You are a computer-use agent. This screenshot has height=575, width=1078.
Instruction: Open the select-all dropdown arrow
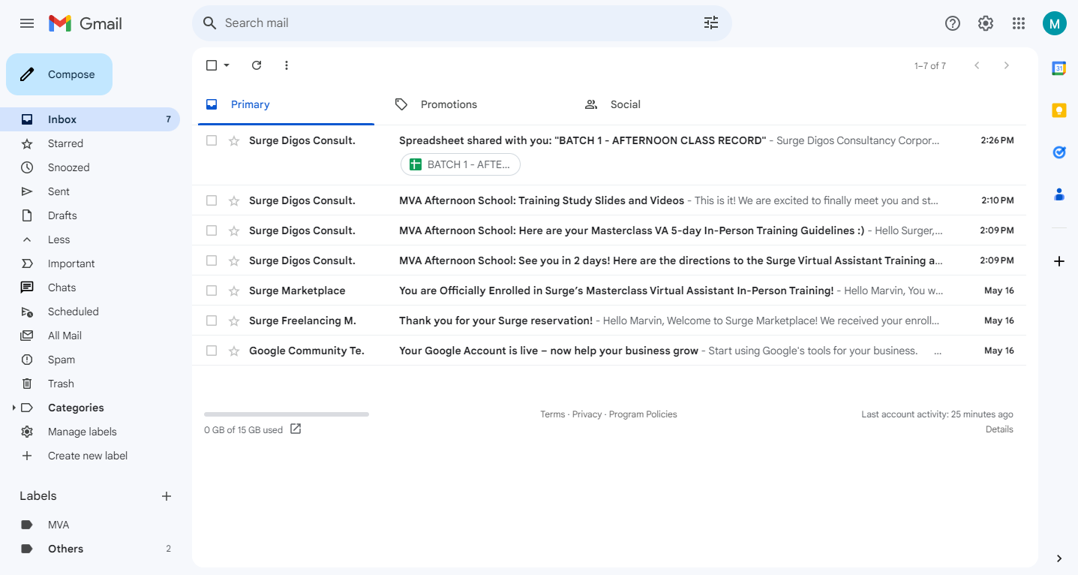[227, 65]
